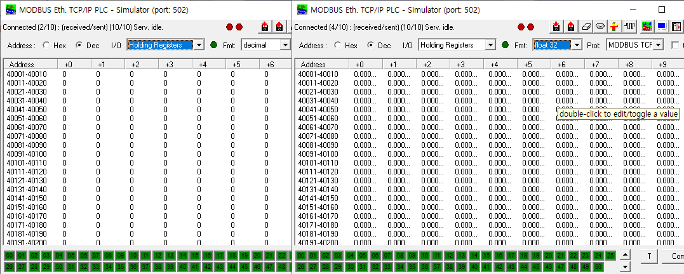The height and width of the screenshot is (274, 684).
Task: Toggle station 19 box in left window
Action: pyautogui.click(x=245, y=256)
